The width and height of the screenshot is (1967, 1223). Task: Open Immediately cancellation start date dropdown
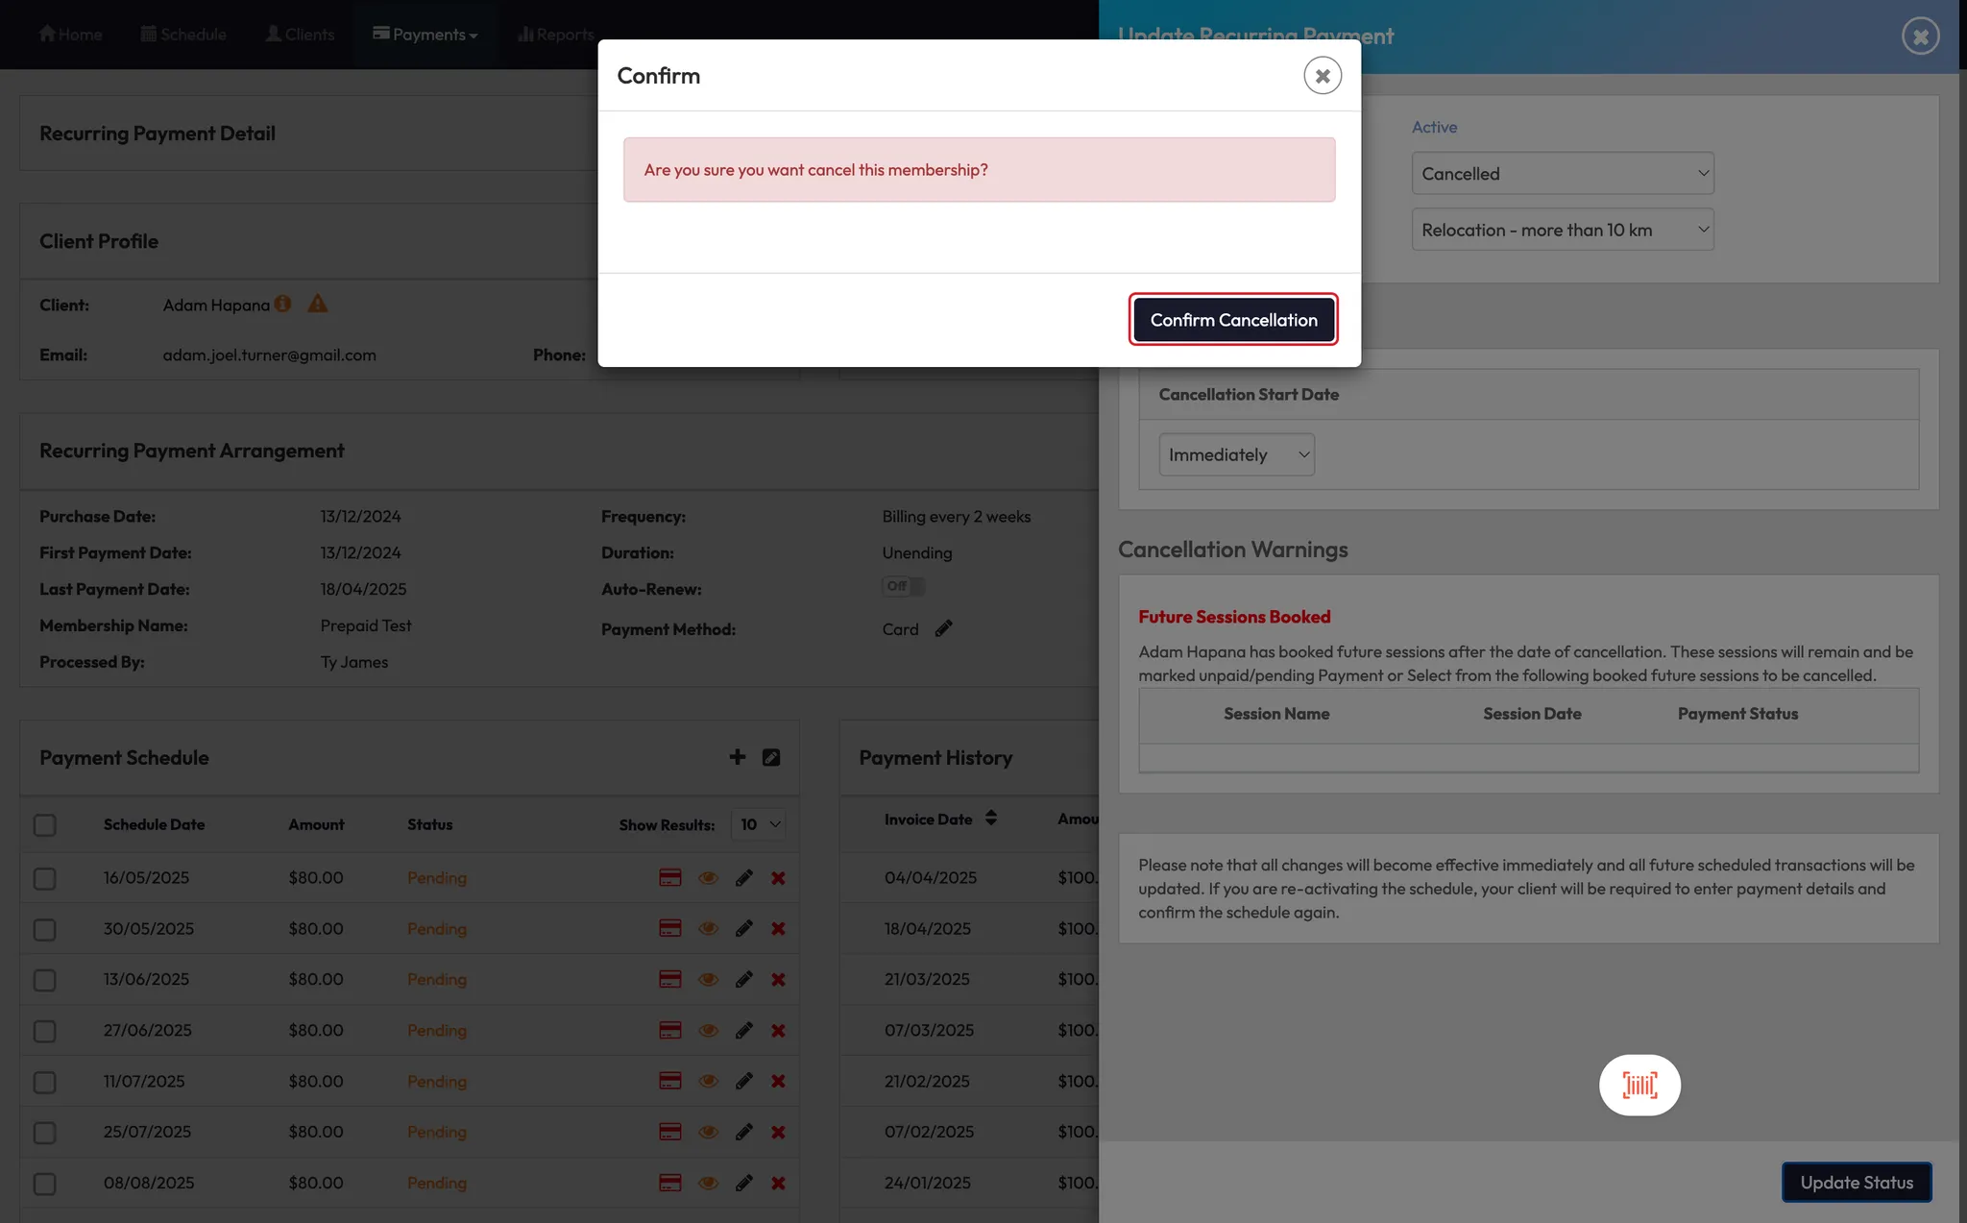1236,454
